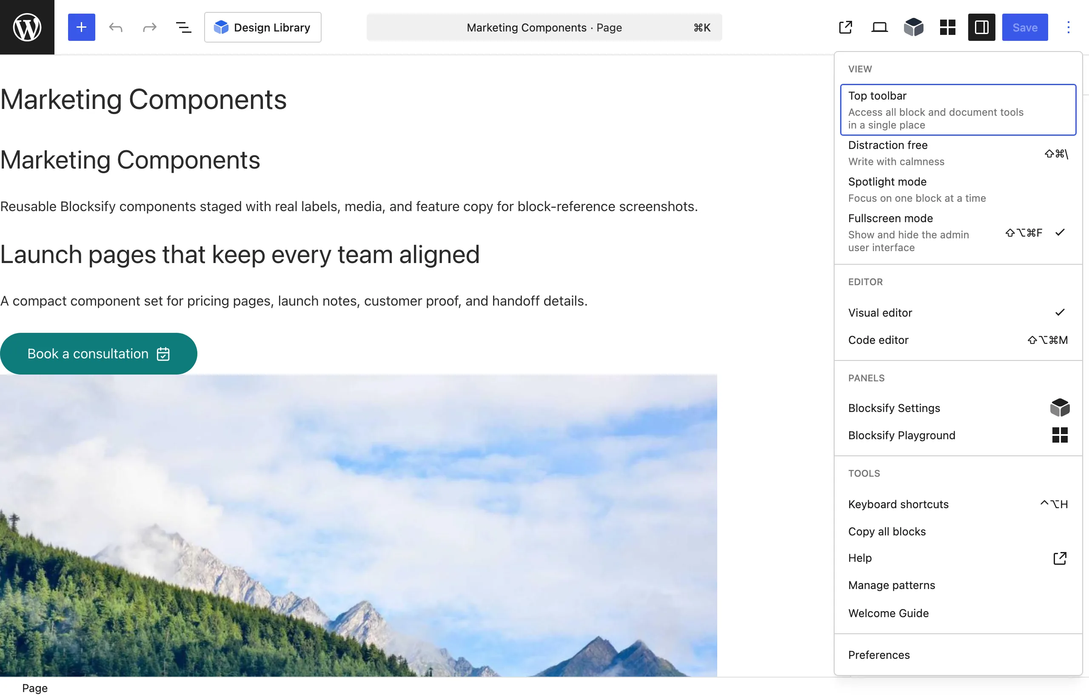The height and width of the screenshot is (698, 1089).
Task: View page in new tab icon
Action: [846, 27]
